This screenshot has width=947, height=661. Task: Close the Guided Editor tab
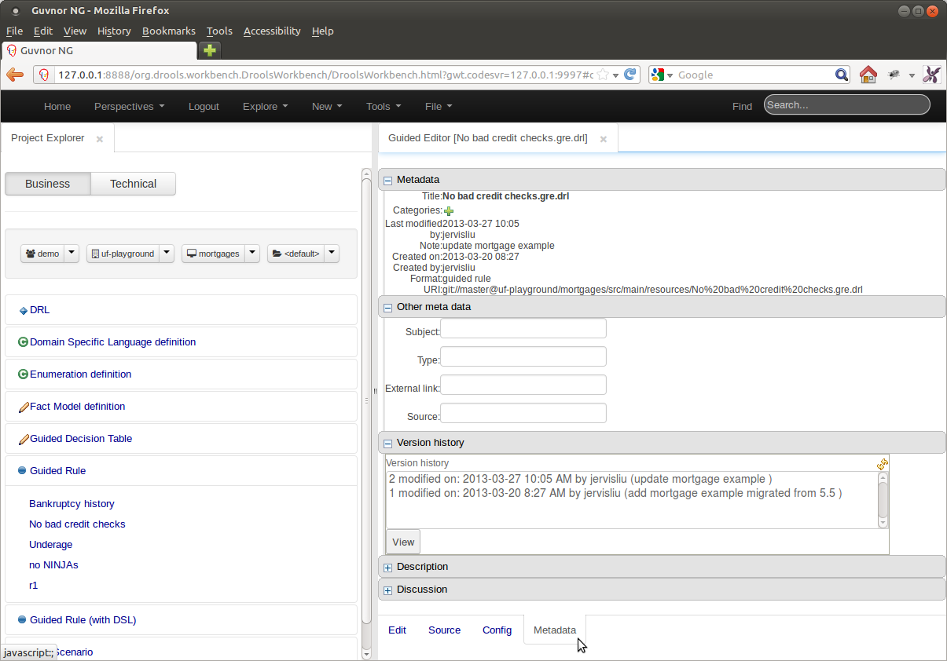604,139
